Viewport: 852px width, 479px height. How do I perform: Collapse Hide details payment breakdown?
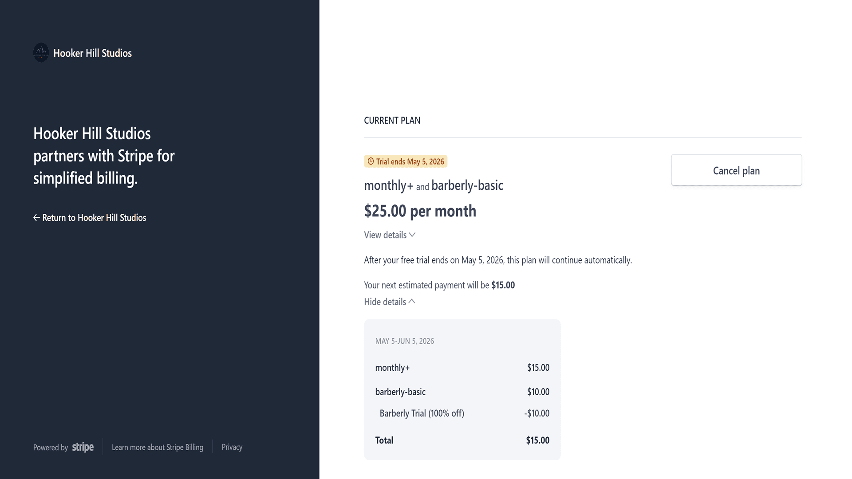click(x=390, y=302)
